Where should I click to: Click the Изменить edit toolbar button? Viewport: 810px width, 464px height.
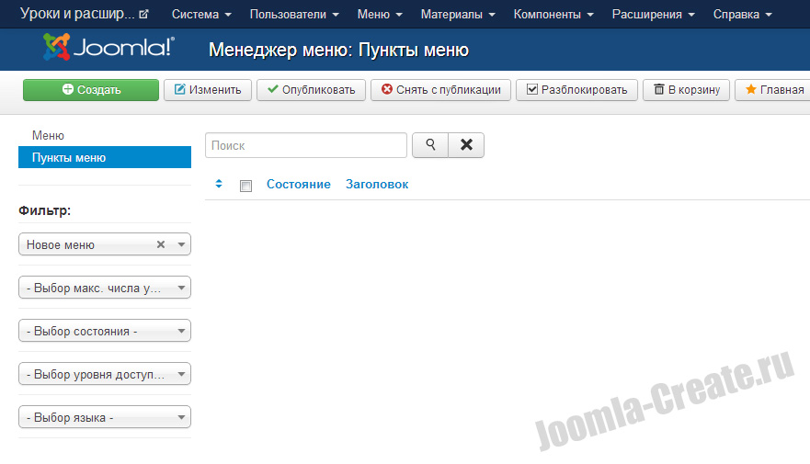tap(207, 89)
